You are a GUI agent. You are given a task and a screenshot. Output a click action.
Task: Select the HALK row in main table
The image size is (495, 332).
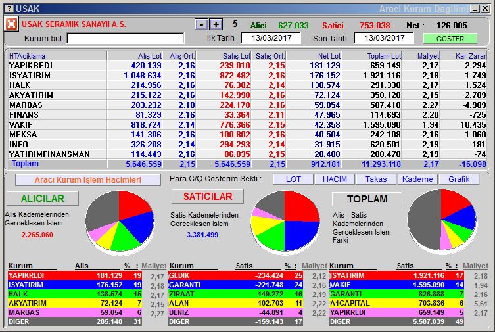[247, 85]
